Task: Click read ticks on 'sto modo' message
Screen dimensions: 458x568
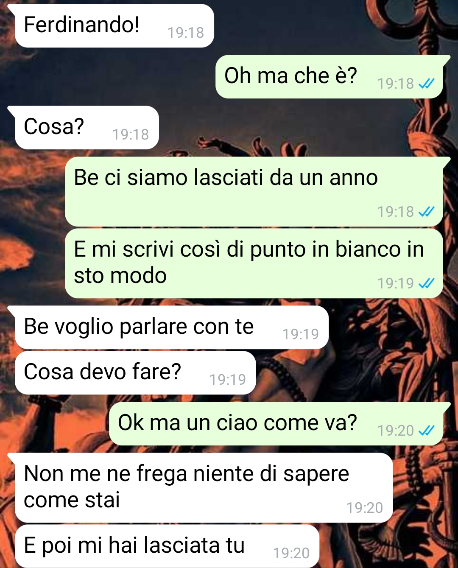Action: pyautogui.click(x=426, y=283)
